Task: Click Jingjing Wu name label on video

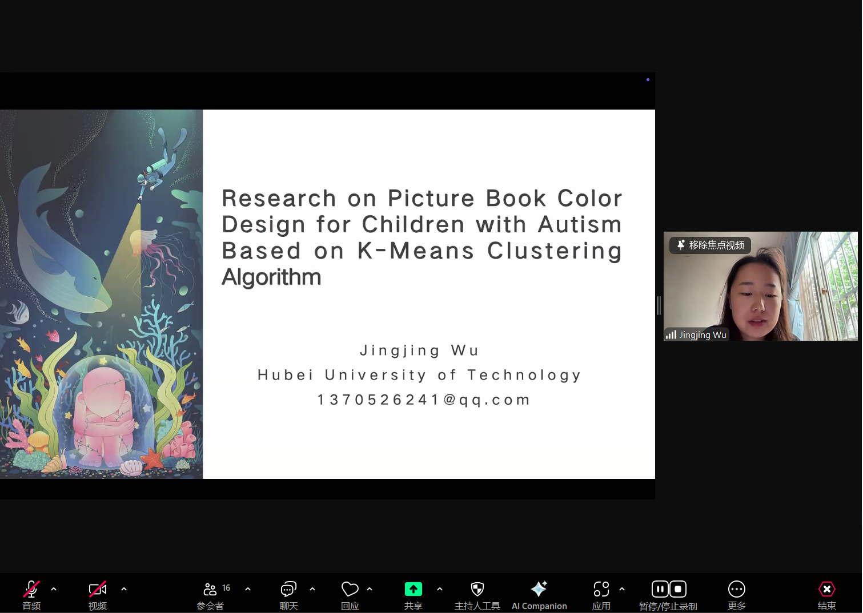Action: point(703,334)
